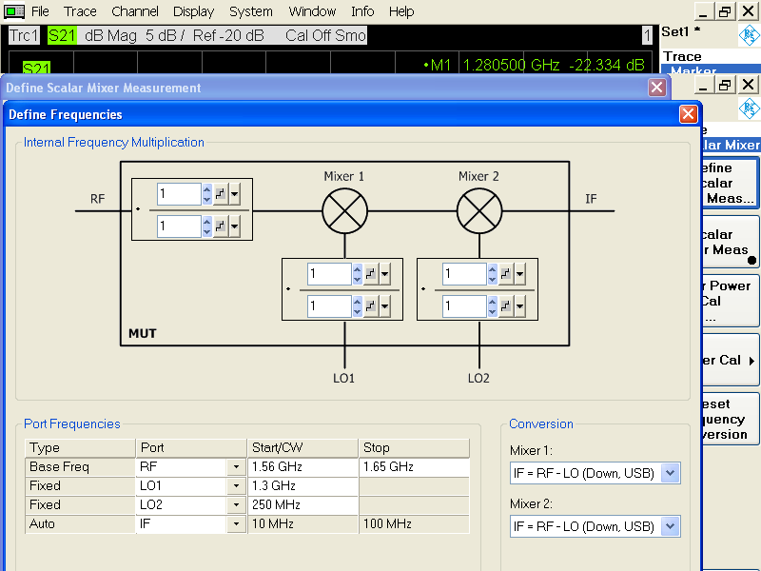
Task: Click the Rohde & Schwarz logo at top right
Action: (x=749, y=36)
